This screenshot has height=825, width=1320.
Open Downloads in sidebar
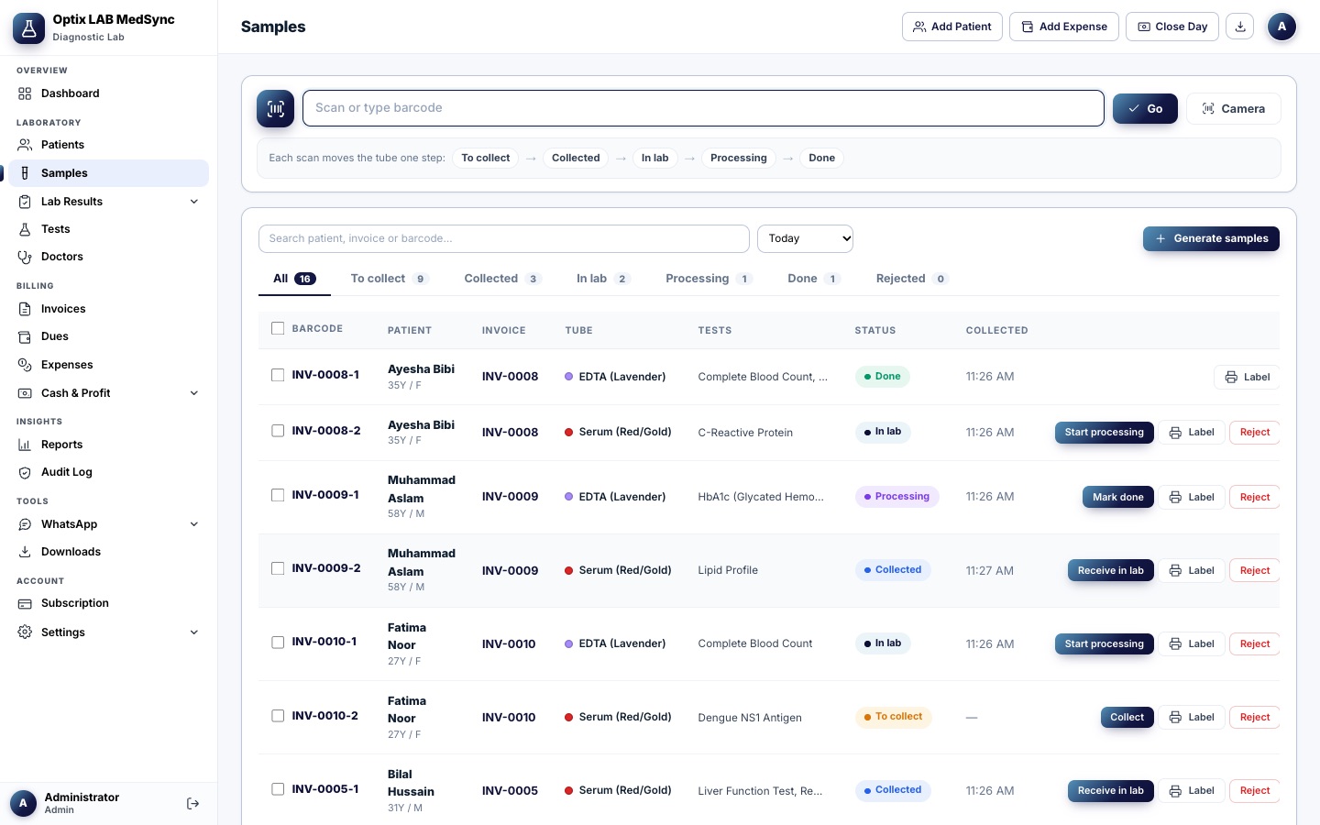point(108,552)
